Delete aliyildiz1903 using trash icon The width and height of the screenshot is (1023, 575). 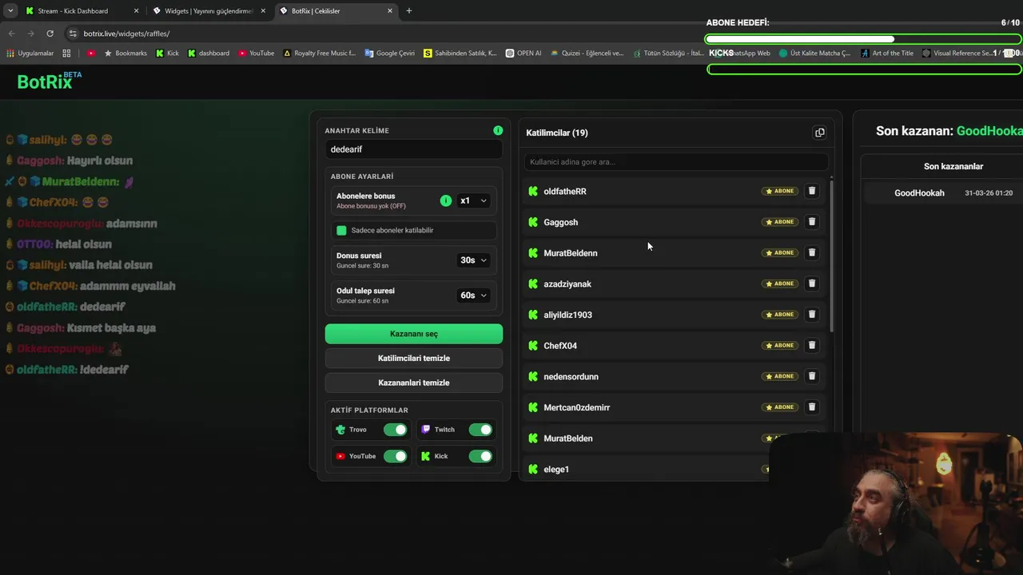coord(812,315)
